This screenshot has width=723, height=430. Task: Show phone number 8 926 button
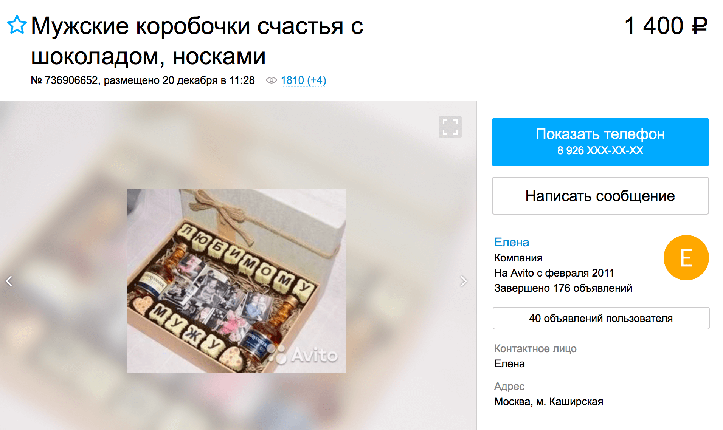(600, 142)
